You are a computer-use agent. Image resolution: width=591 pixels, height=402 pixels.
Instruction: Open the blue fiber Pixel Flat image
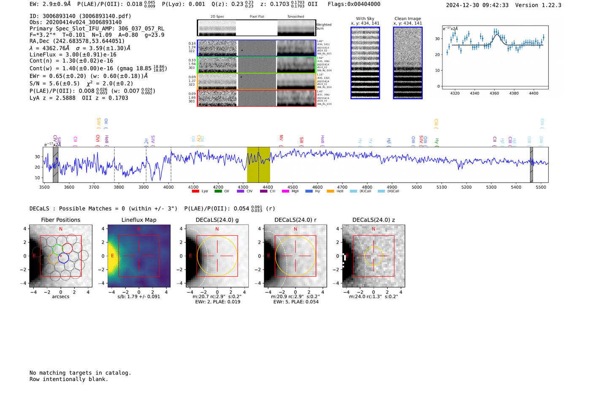point(257,48)
